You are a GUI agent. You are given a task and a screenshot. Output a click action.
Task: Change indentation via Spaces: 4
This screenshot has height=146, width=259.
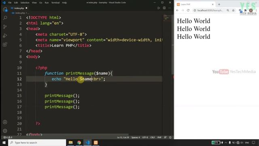click(136, 137)
